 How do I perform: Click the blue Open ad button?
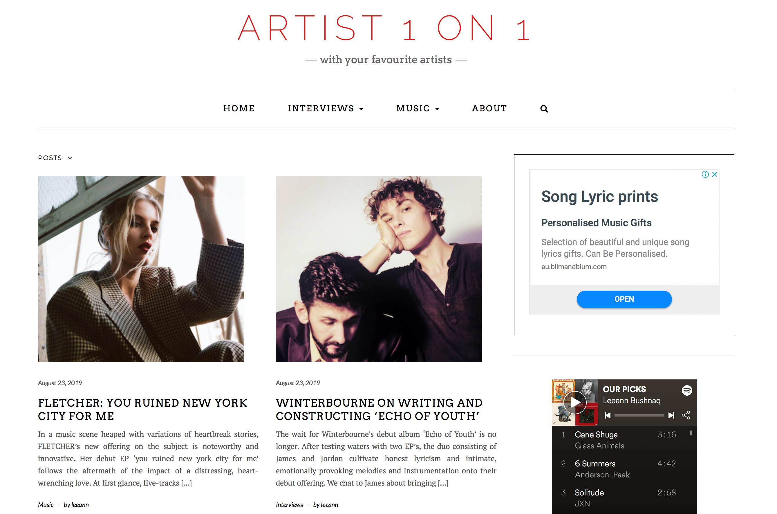coord(624,299)
